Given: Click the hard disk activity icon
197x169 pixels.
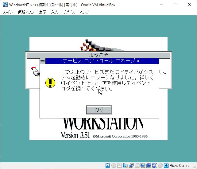Looking at the screenshot, I should click(108, 166).
